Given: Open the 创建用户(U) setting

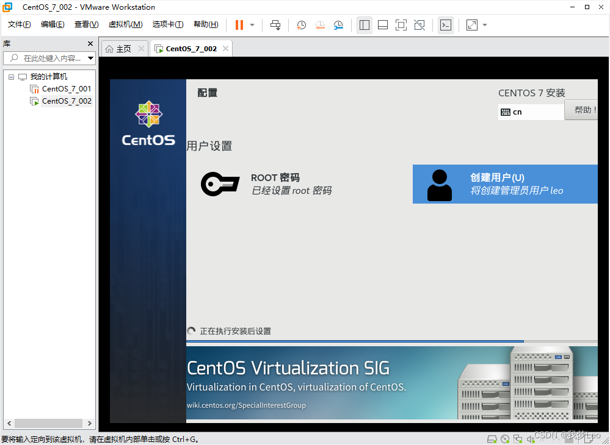Looking at the screenshot, I should (505, 184).
